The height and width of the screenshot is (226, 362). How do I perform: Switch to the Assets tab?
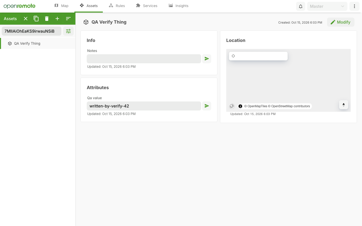click(88, 6)
